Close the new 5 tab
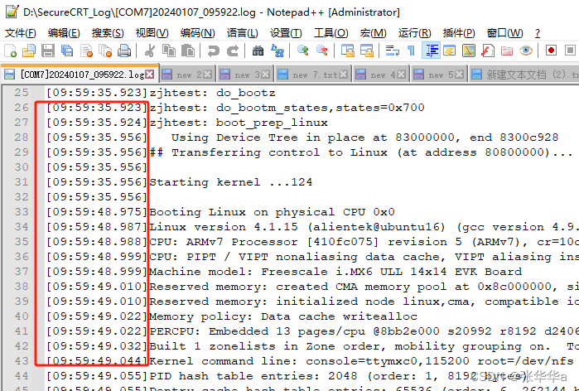This screenshot has width=579, height=391. pyautogui.click(x=460, y=75)
